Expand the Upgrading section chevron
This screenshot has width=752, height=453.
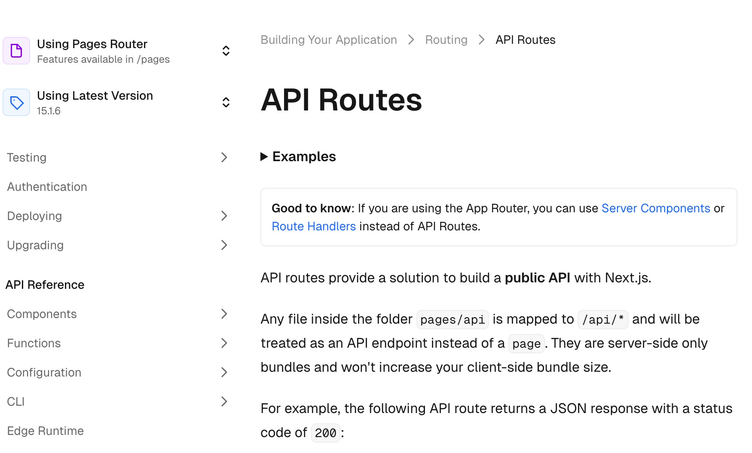pyautogui.click(x=224, y=245)
